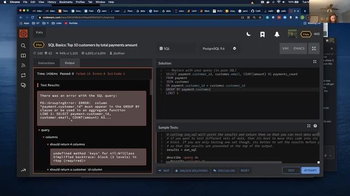Maximize the Sample Tests panel
Viewport: 350px width, 196px height.
308,126
